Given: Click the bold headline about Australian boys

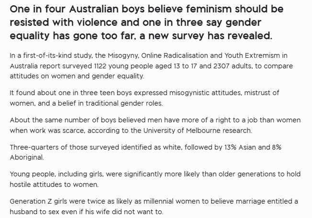Looking at the screenshot, I should pos(146,22).
